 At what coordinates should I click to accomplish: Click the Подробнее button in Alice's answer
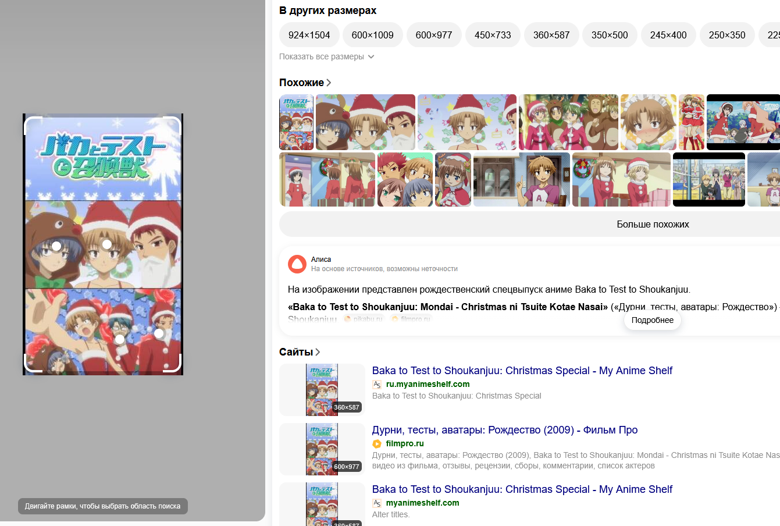pyautogui.click(x=653, y=320)
